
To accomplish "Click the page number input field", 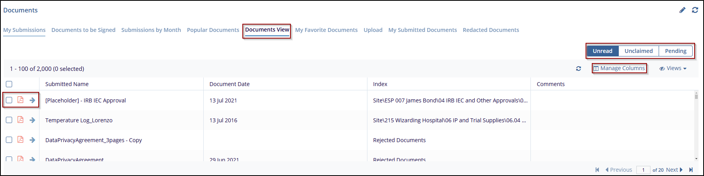I will click(643, 170).
